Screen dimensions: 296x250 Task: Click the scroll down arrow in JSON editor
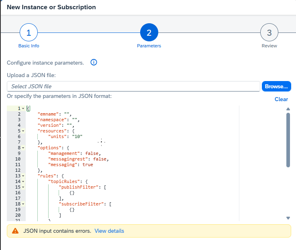tap(288, 217)
